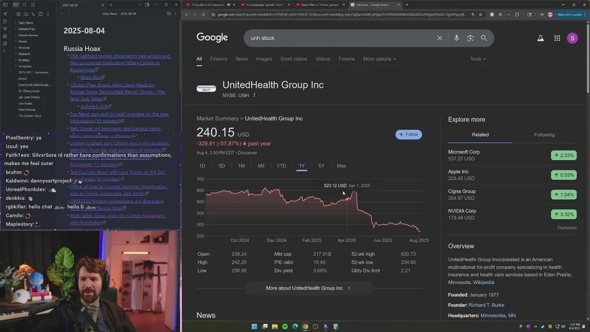Add new tab in Obsidian
The image size is (590, 332).
[x=111, y=5]
